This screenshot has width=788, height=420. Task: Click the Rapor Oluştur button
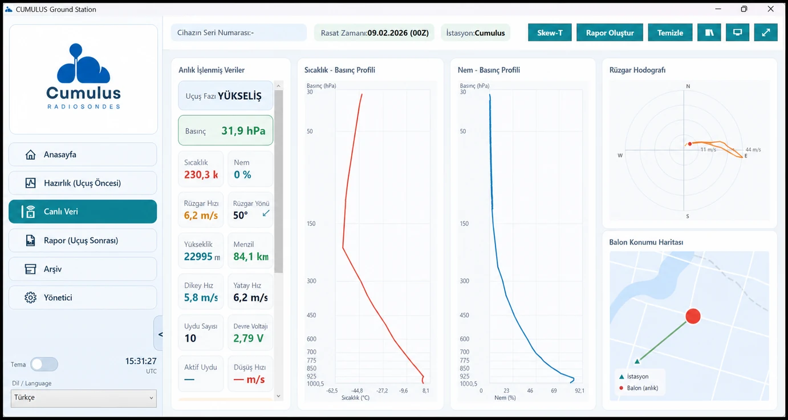pos(610,33)
